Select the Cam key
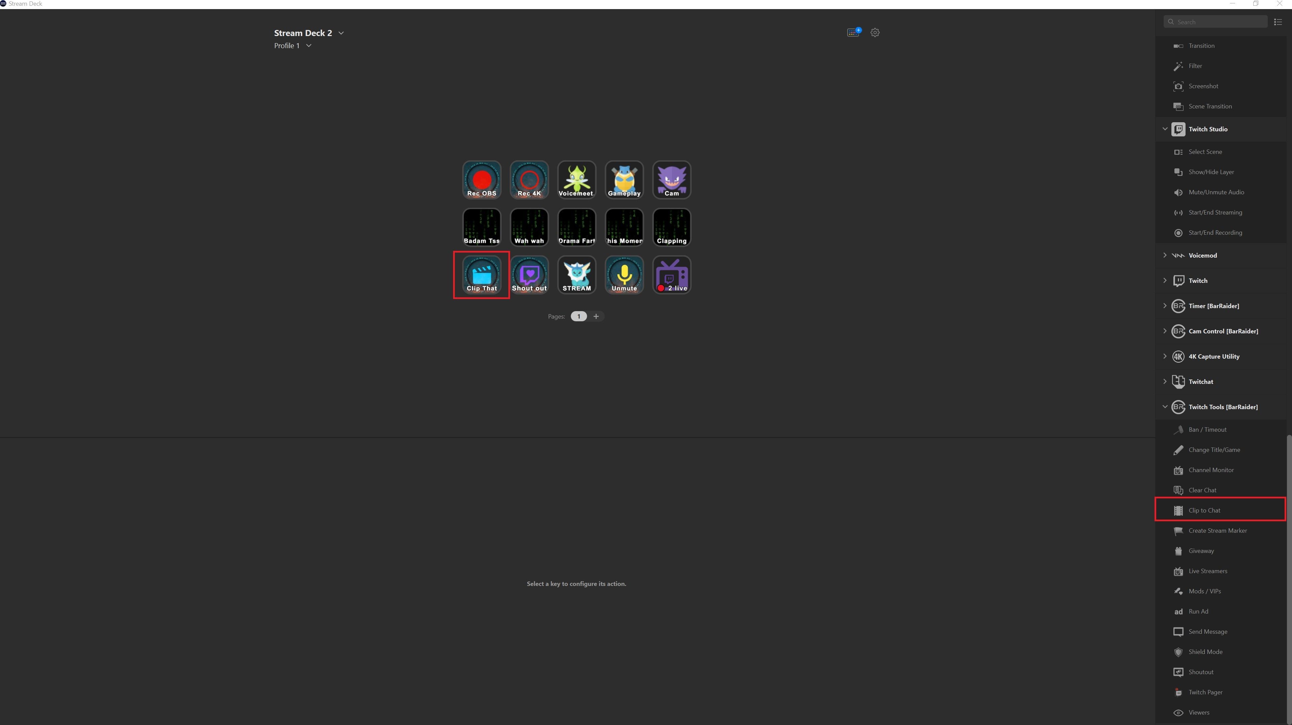 (672, 179)
